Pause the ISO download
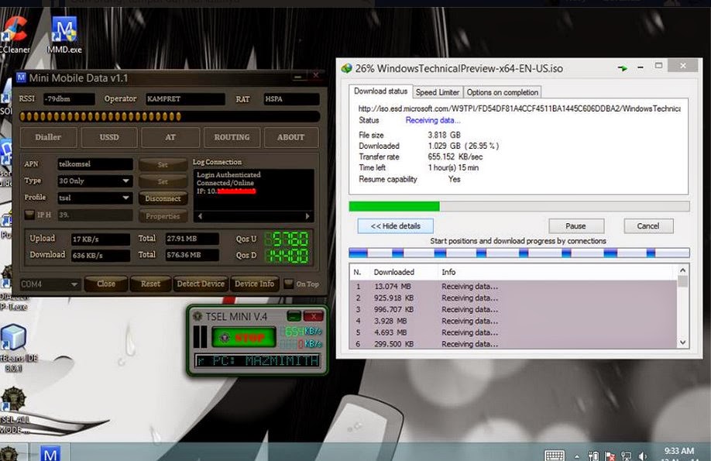The width and height of the screenshot is (711, 461). pyautogui.click(x=576, y=226)
